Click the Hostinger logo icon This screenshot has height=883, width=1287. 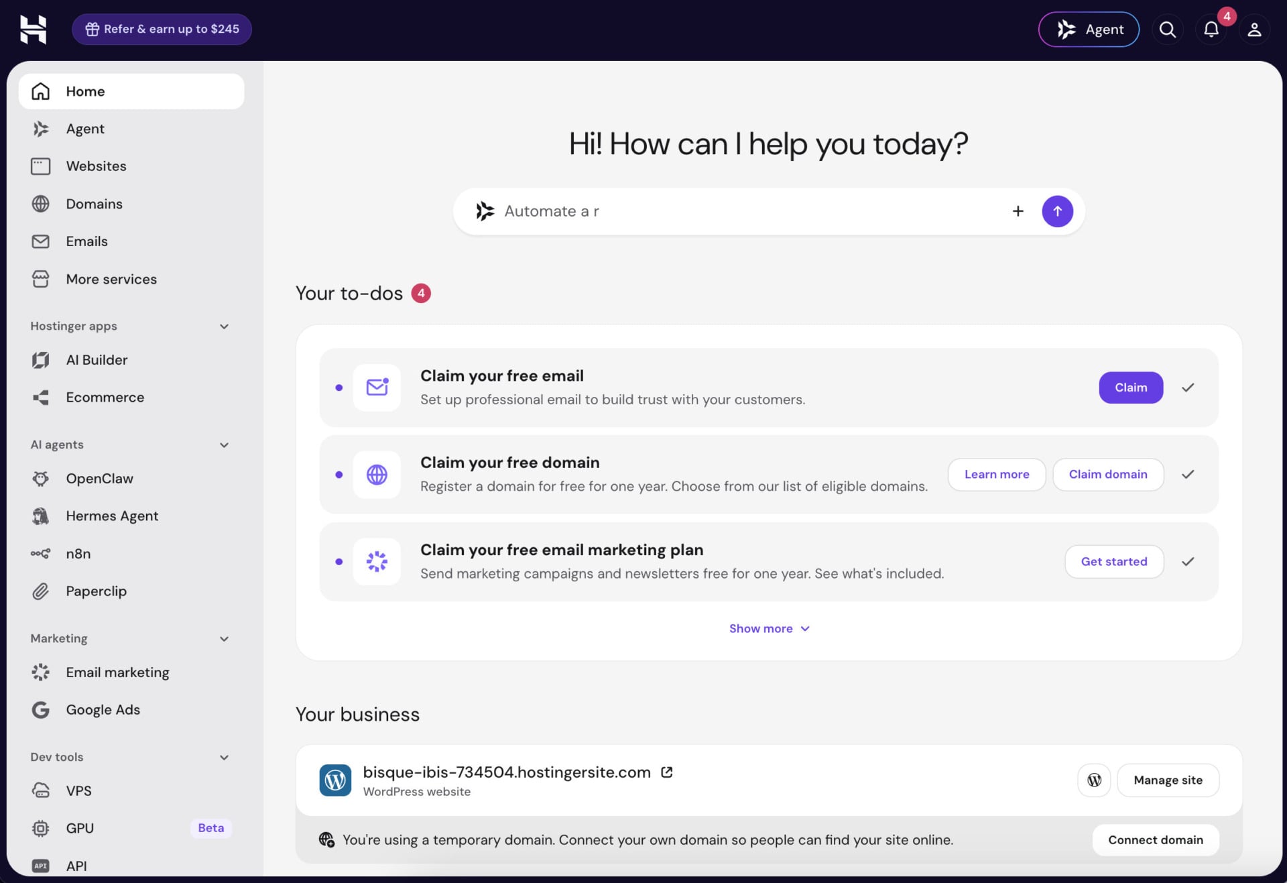point(33,30)
